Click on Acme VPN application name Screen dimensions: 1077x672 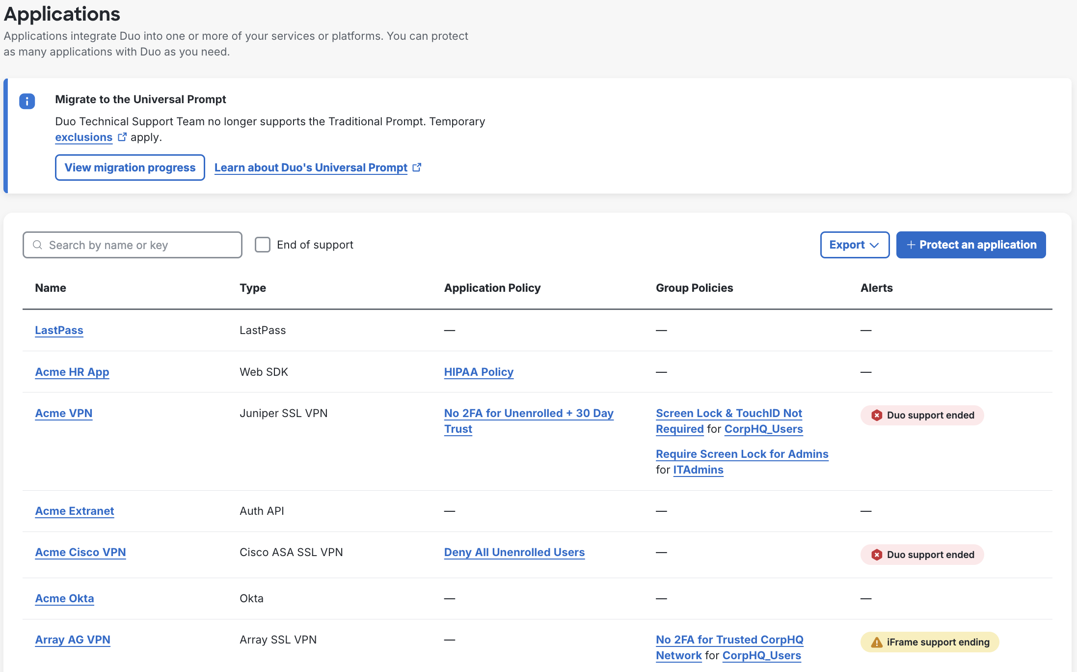63,413
